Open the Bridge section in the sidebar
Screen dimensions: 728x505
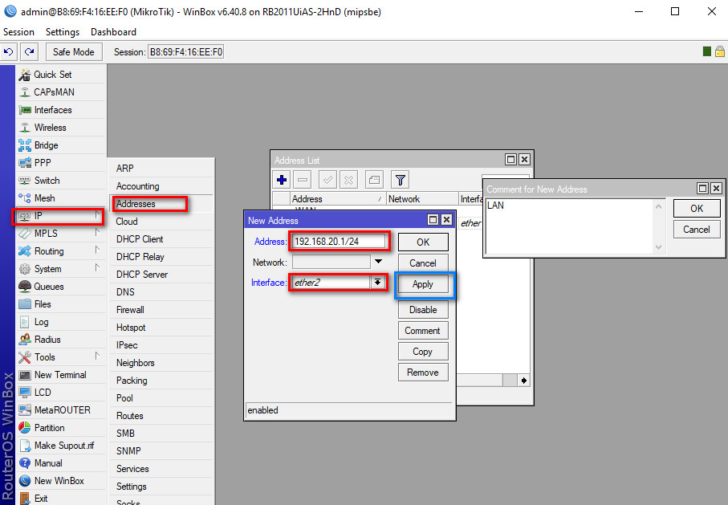(x=46, y=145)
